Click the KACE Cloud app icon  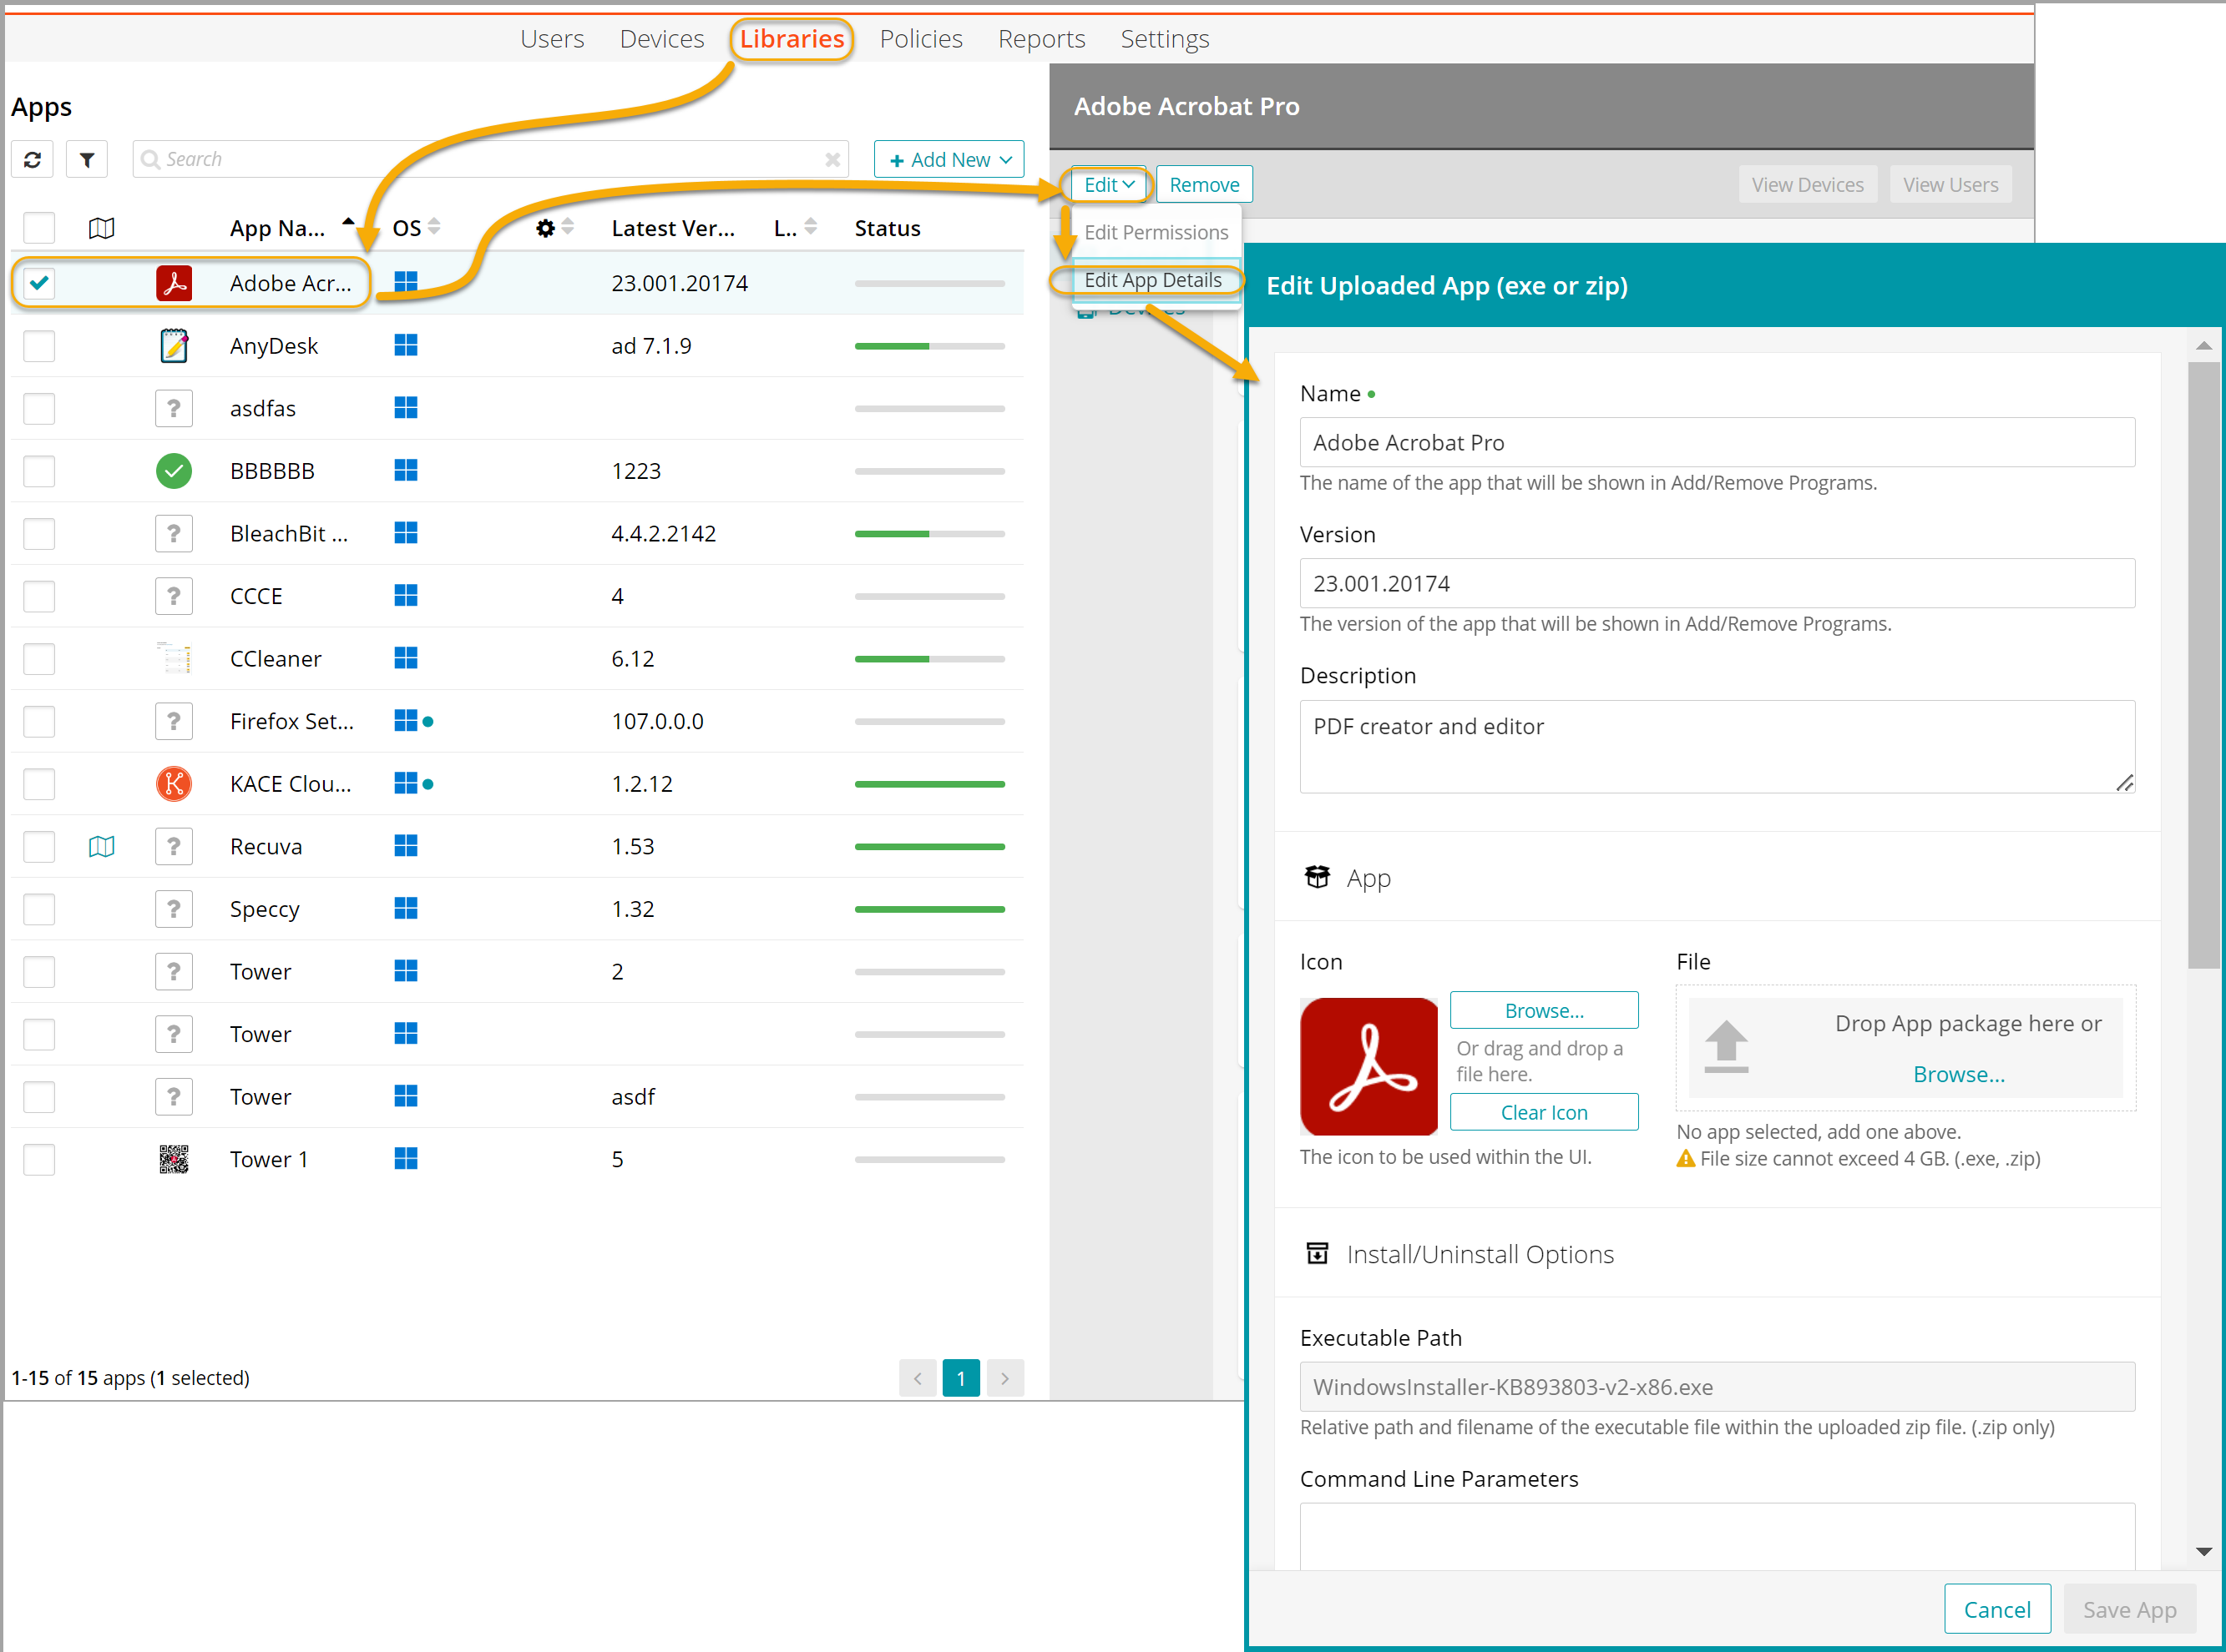tap(174, 784)
